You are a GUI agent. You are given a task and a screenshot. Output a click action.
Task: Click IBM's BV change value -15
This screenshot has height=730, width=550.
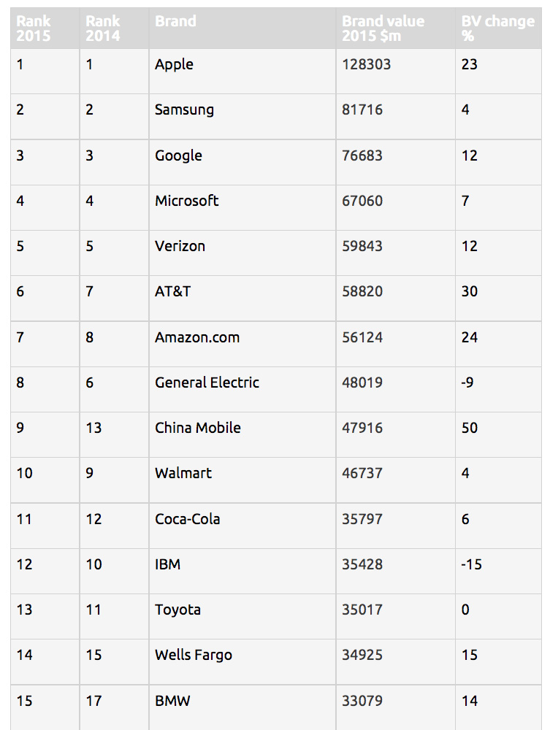pyautogui.click(x=471, y=564)
